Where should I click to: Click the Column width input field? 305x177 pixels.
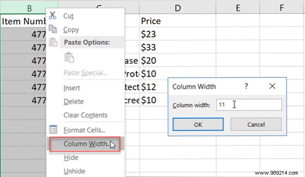[249, 105]
